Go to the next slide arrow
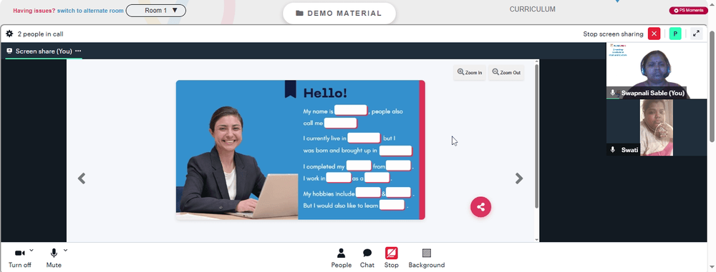 click(518, 178)
